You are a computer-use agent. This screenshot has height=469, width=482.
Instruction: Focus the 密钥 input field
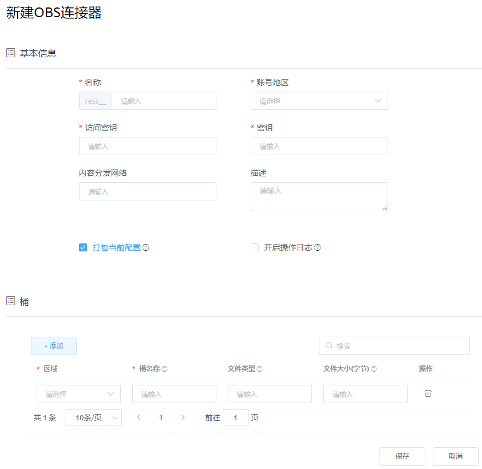[319, 146]
